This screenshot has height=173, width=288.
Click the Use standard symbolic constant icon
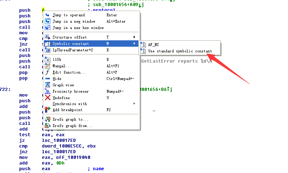(143, 51)
